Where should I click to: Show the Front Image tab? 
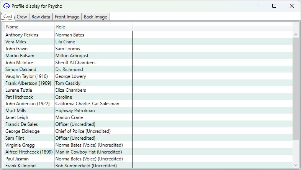[x=67, y=17]
